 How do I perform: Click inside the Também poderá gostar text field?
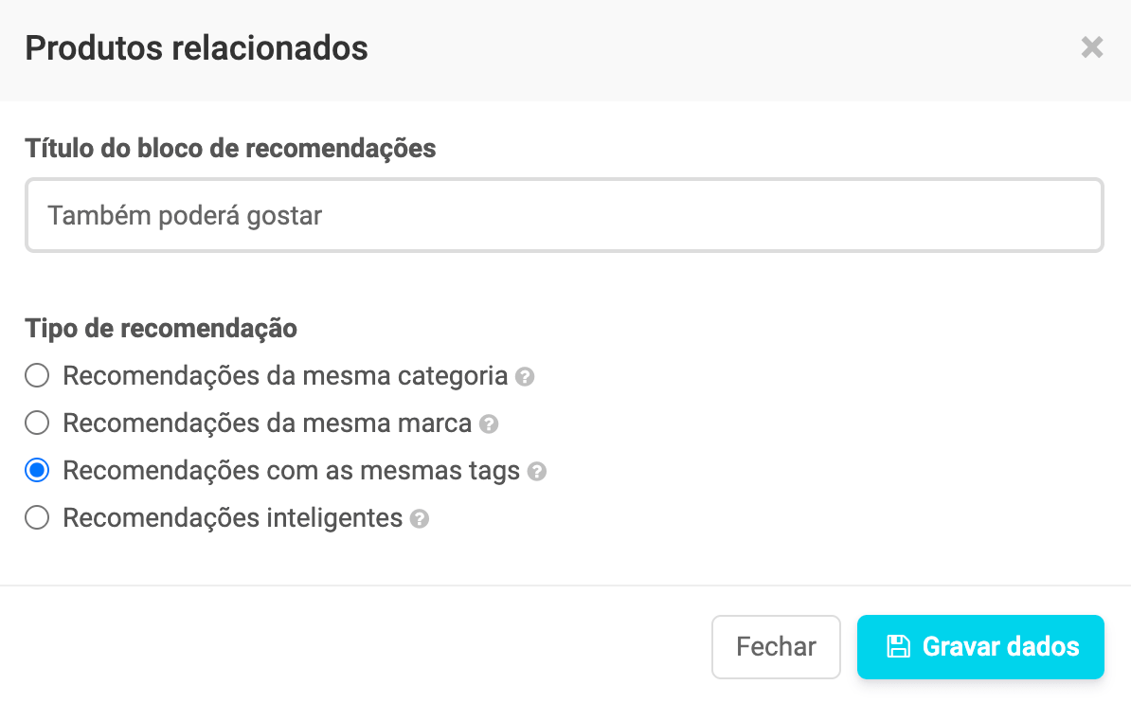[565, 215]
